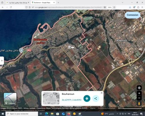Image resolution: width=145 pixels, height=116 pixels.
Task: Open the taskbar clock and date
Action: click(135, 114)
